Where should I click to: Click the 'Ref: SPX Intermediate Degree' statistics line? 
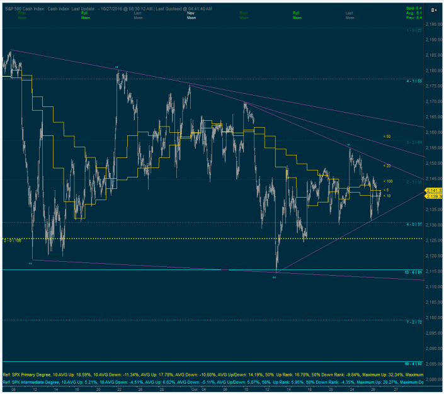[213, 383]
